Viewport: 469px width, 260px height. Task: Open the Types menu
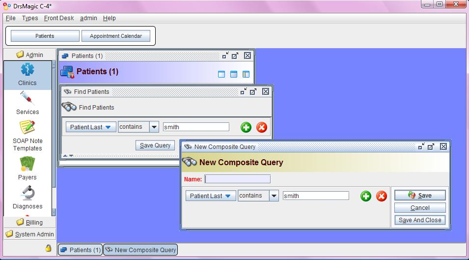coord(30,18)
